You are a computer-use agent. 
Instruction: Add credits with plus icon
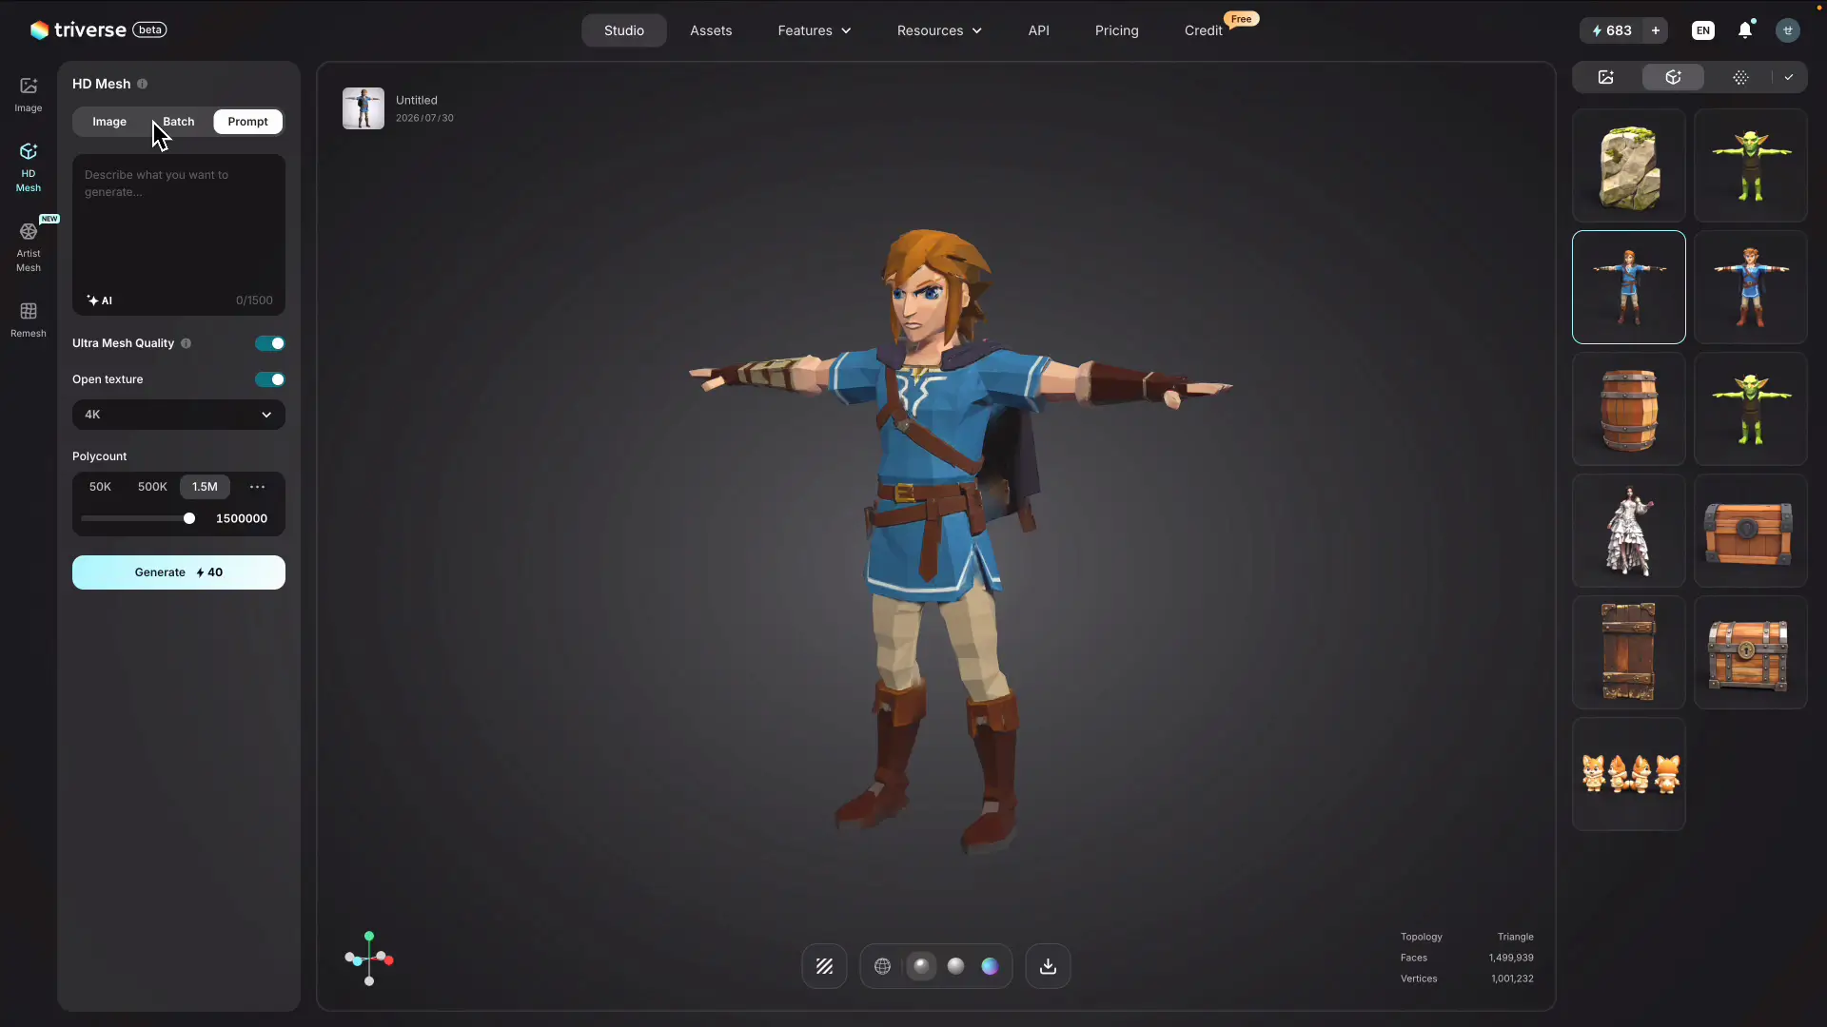(1656, 30)
